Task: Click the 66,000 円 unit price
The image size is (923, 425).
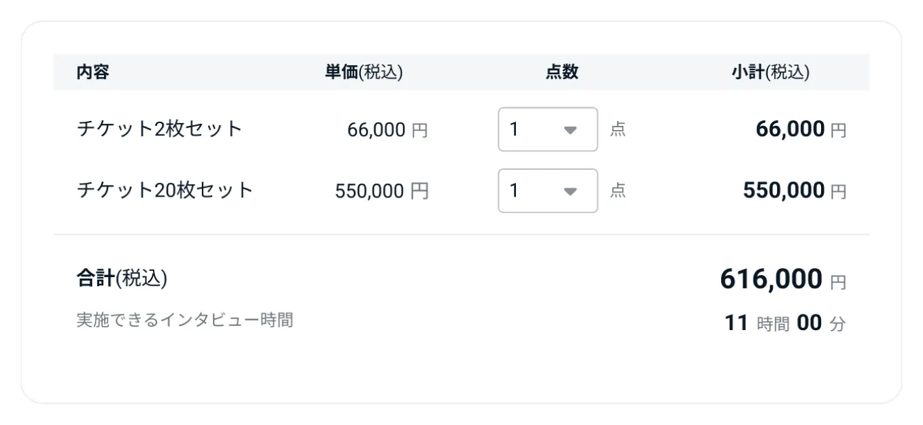Action: [388, 130]
